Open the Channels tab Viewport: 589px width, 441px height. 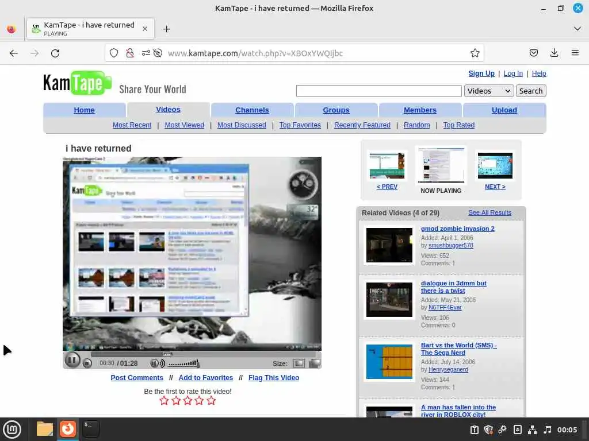[x=252, y=110]
